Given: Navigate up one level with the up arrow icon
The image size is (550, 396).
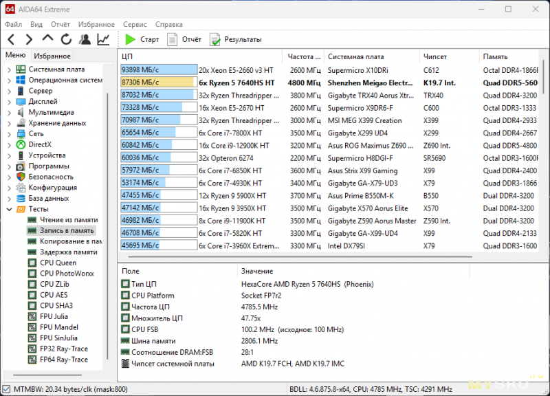Looking at the screenshot, I should 47,38.
